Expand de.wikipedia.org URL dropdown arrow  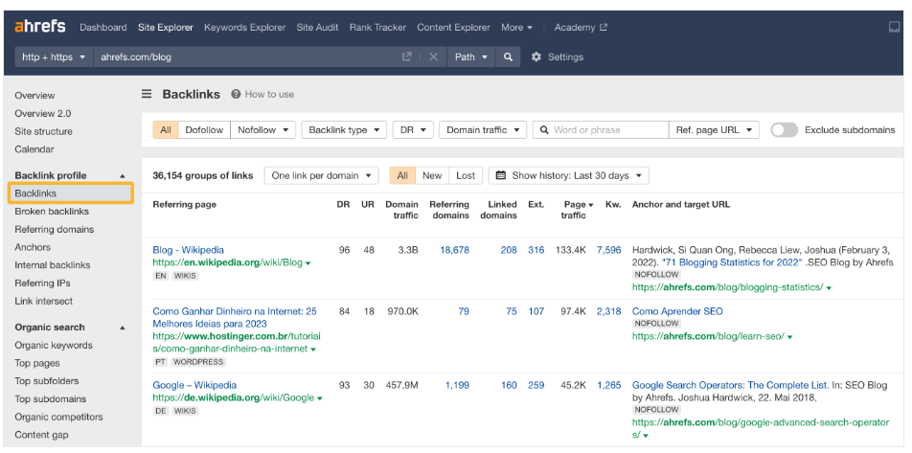pos(319,398)
